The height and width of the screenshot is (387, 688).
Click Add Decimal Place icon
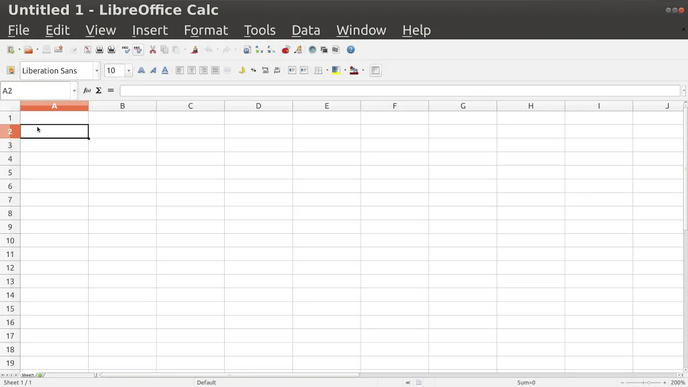point(266,70)
